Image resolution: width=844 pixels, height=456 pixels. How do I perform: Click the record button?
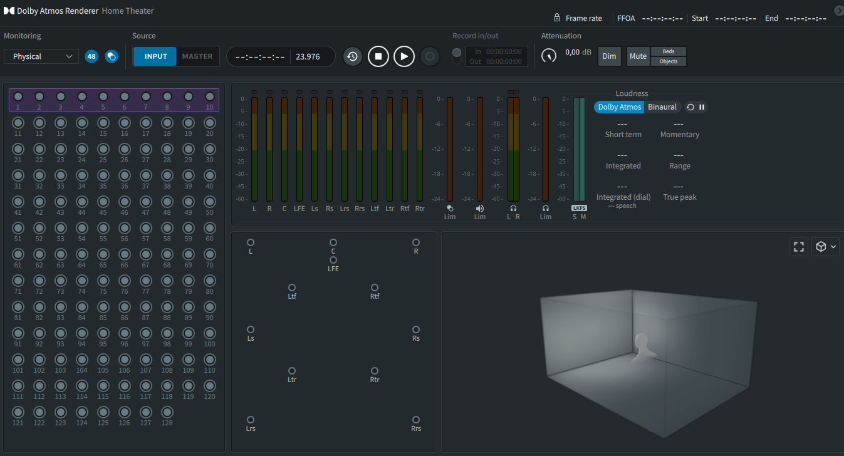point(430,56)
